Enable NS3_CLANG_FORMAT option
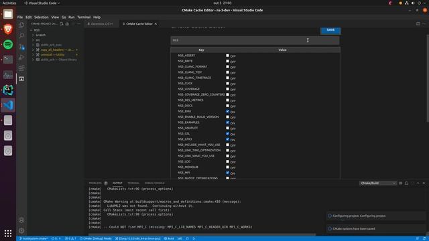This screenshot has width=429, height=241. point(227,67)
